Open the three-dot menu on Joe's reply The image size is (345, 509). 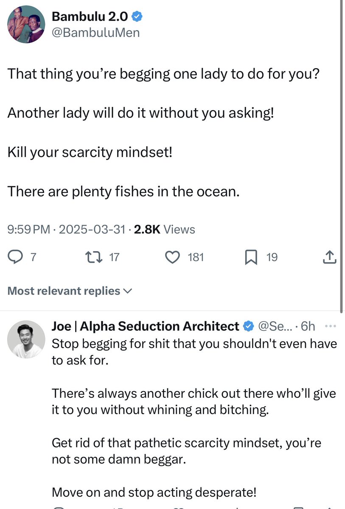pyautogui.click(x=329, y=326)
